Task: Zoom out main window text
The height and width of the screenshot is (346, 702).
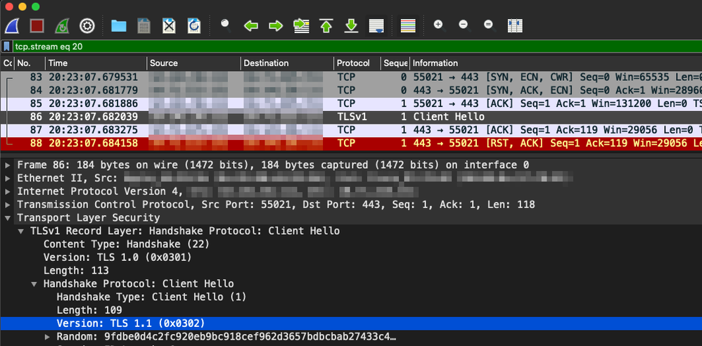Action: point(464,25)
